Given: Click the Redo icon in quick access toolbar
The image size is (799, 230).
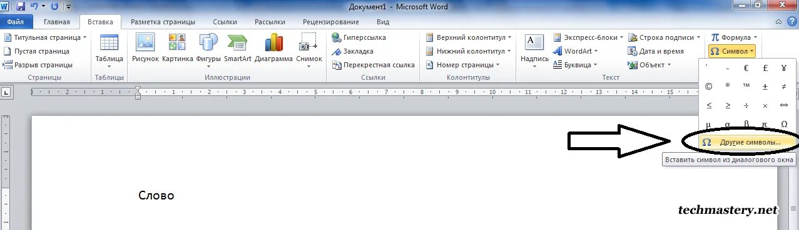Looking at the screenshot, I should coord(54,7).
